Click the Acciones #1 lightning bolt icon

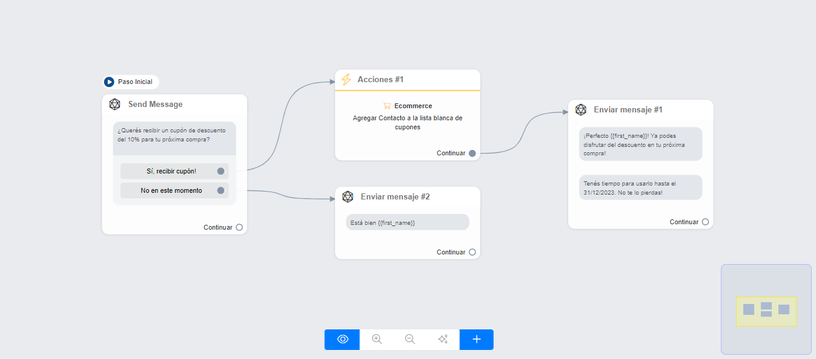click(x=346, y=79)
